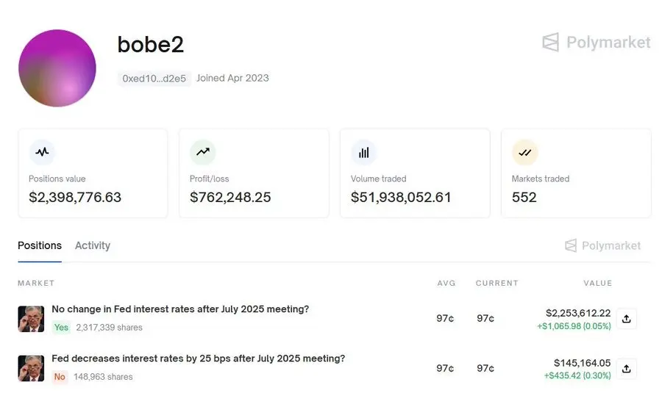Click the Volume traded bar chart icon
The image size is (662, 396).
tap(363, 152)
